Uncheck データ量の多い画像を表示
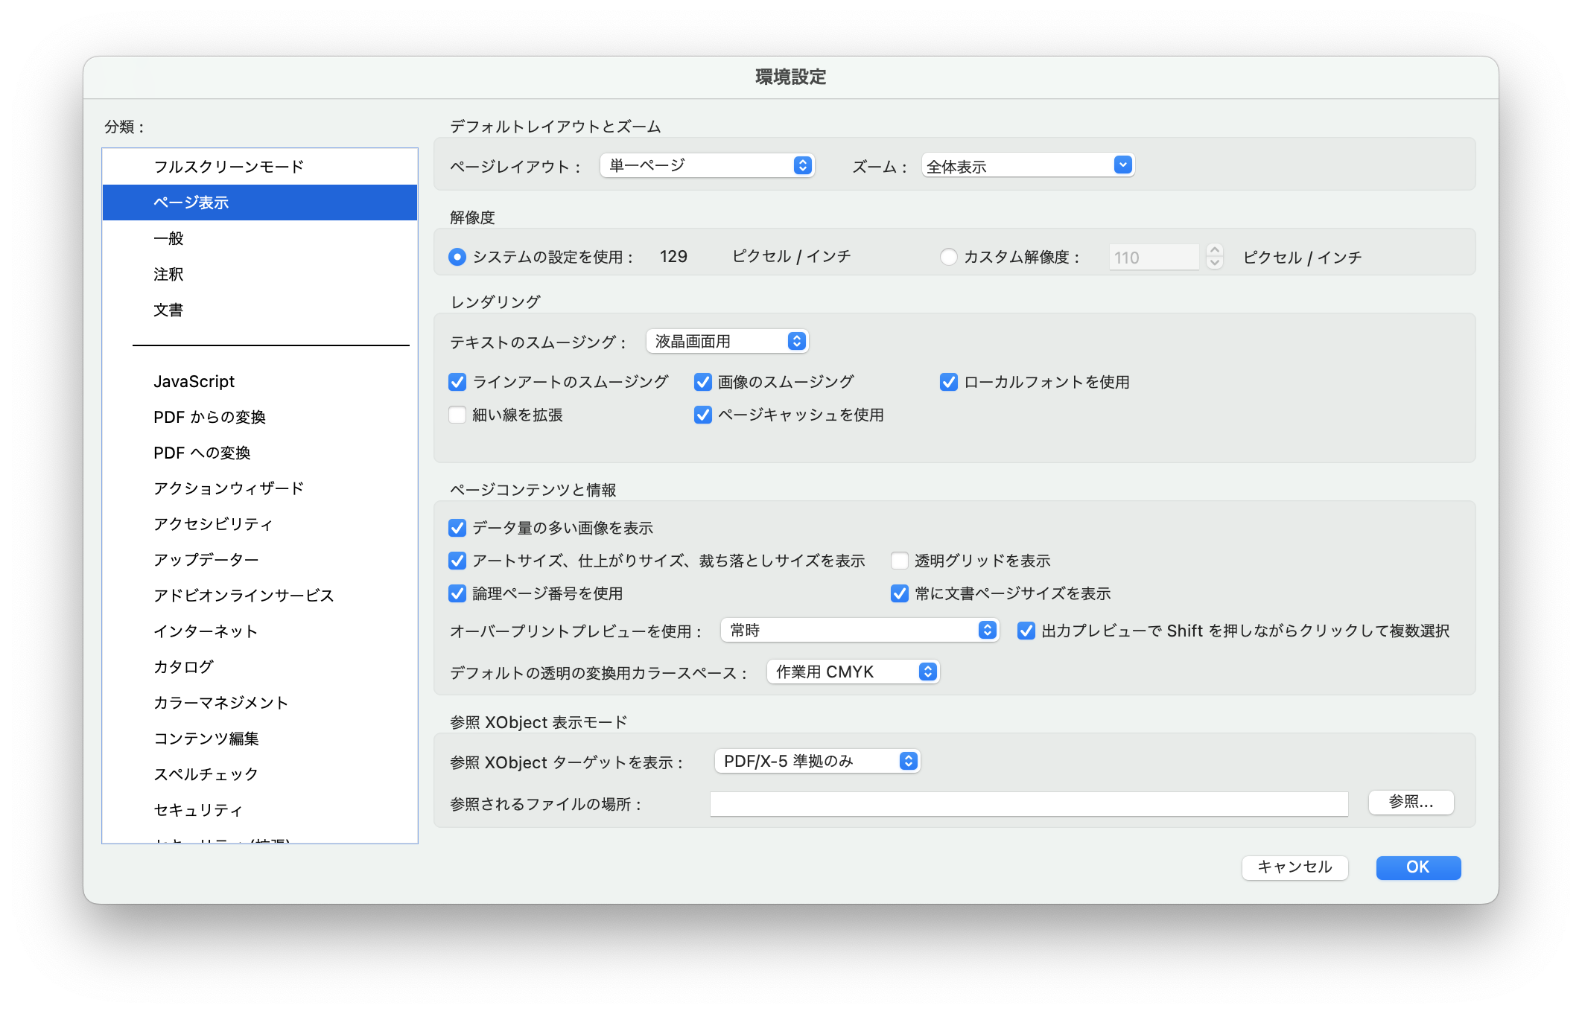The image size is (1582, 1014). pos(457,528)
